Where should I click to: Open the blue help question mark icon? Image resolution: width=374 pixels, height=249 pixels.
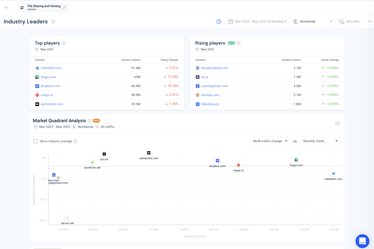coord(219,21)
